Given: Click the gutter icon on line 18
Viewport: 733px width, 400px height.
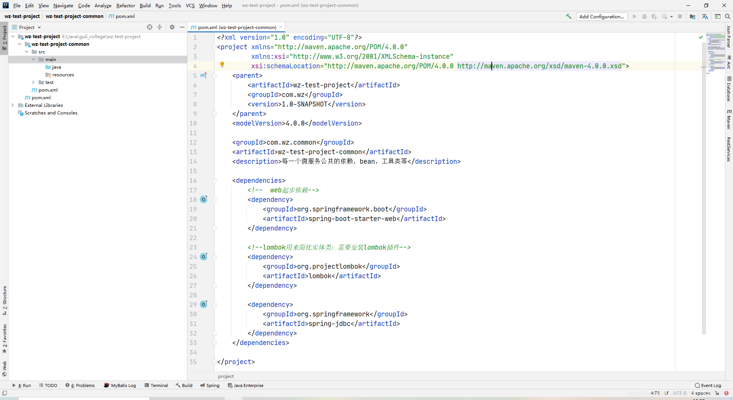Looking at the screenshot, I should point(204,199).
